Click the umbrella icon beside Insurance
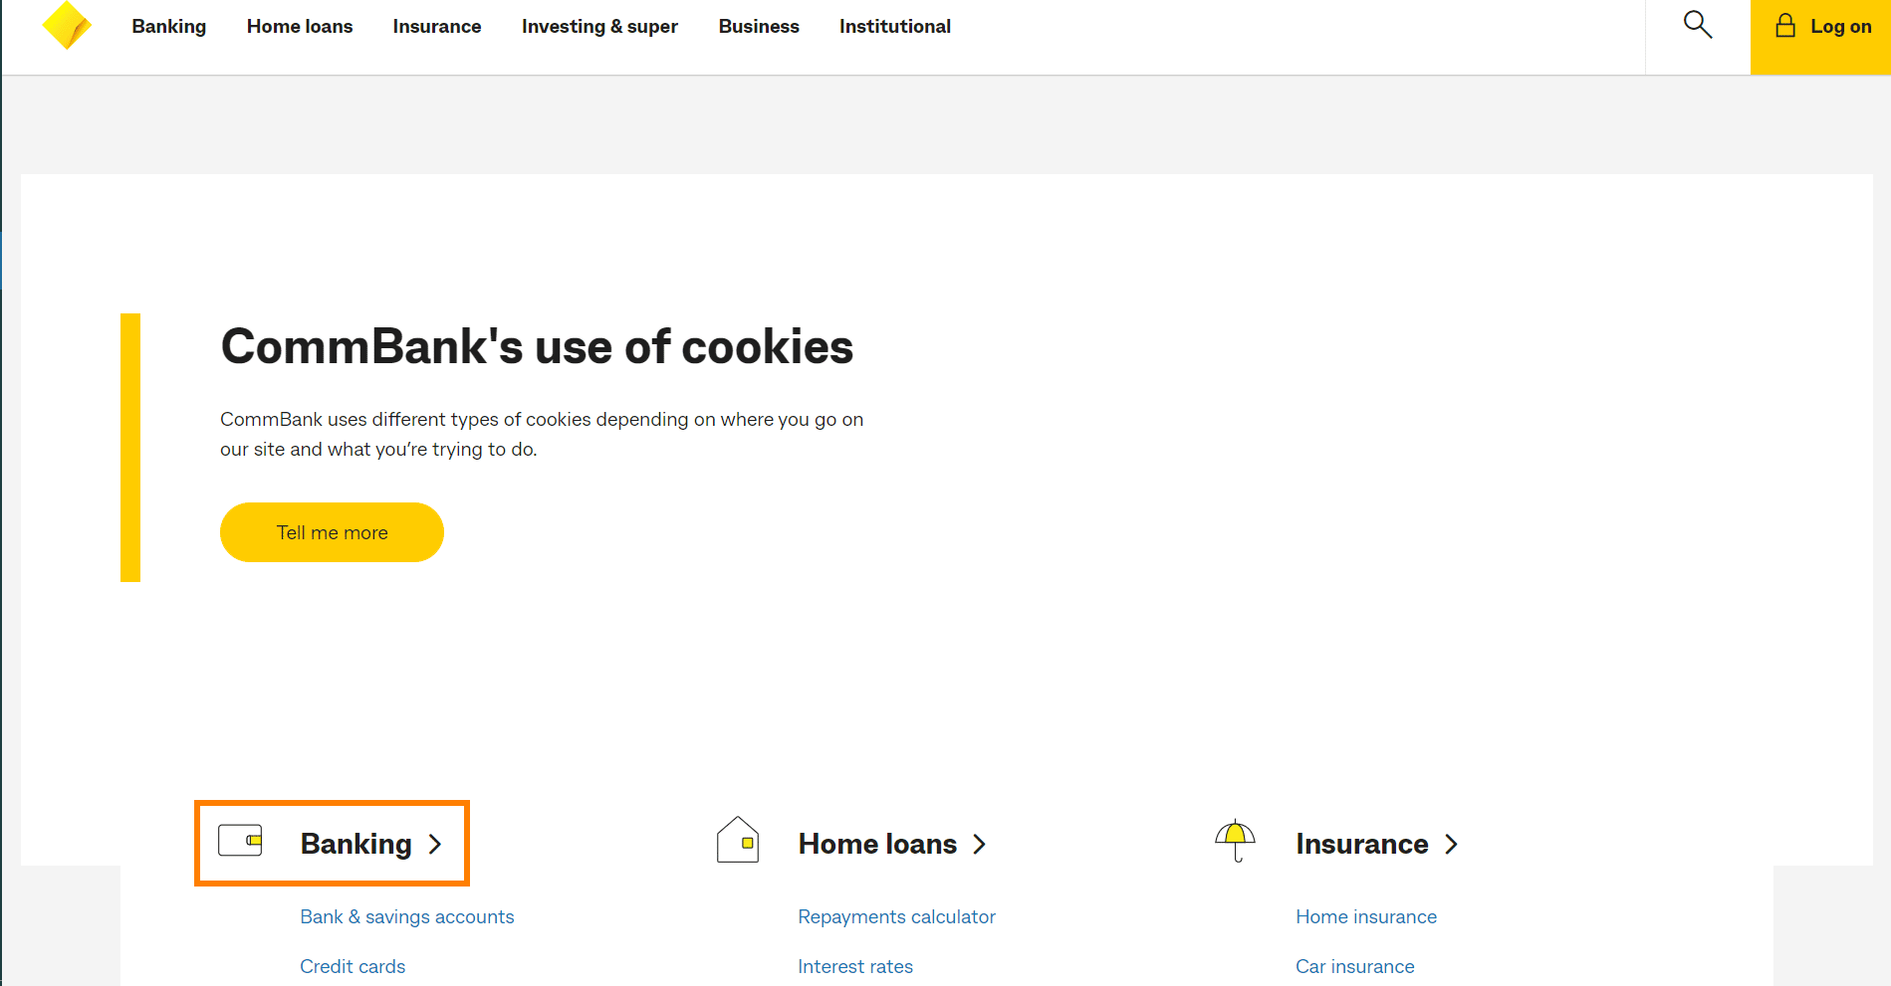 [x=1236, y=841]
